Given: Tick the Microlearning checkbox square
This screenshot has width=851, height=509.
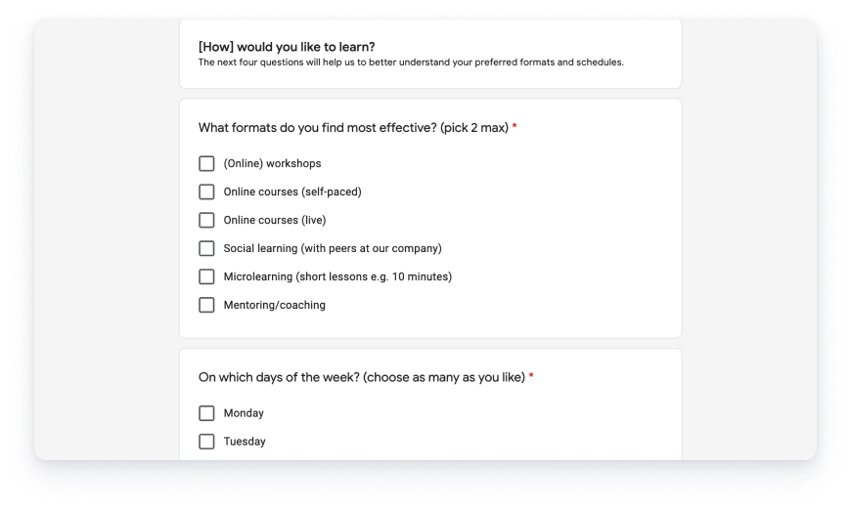Looking at the screenshot, I should click(206, 276).
